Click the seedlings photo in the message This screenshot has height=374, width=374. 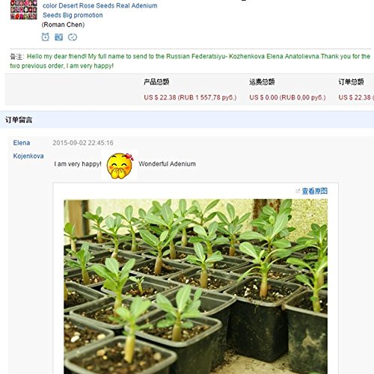point(196,286)
